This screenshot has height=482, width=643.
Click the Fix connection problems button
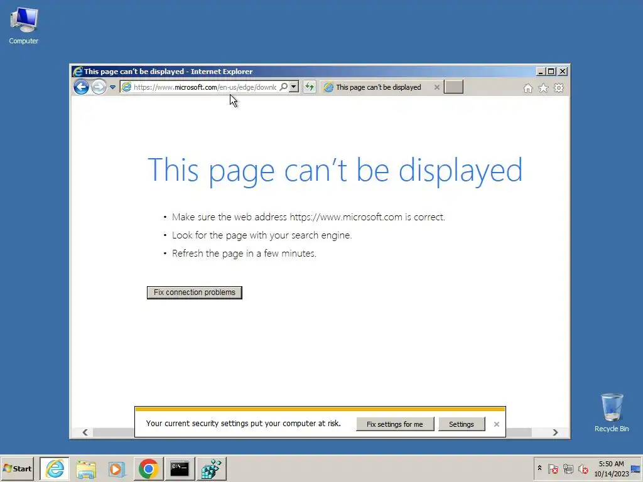[x=195, y=292]
